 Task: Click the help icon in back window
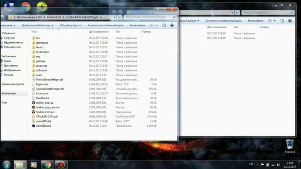290,21
